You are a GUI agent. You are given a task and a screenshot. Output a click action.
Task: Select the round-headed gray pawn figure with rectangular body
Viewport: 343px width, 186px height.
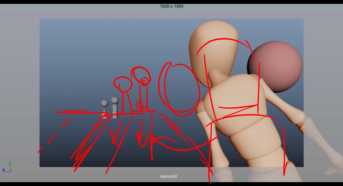(115, 107)
